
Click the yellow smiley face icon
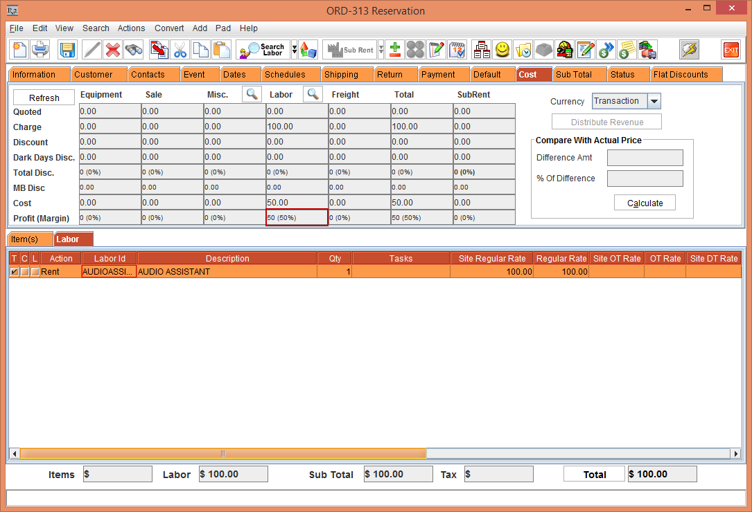coord(502,50)
